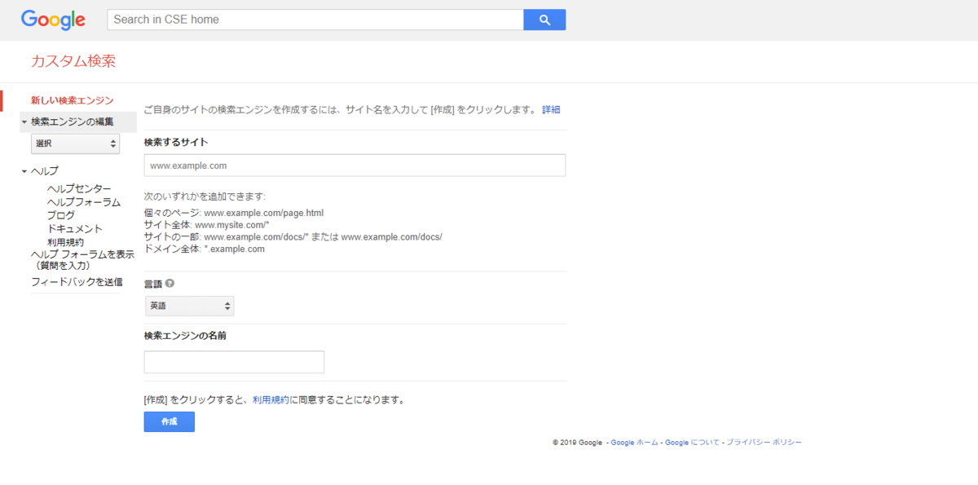Collapse the 検索エンジンの編集 section
978x485 pixels.
(x=24, y=122)
